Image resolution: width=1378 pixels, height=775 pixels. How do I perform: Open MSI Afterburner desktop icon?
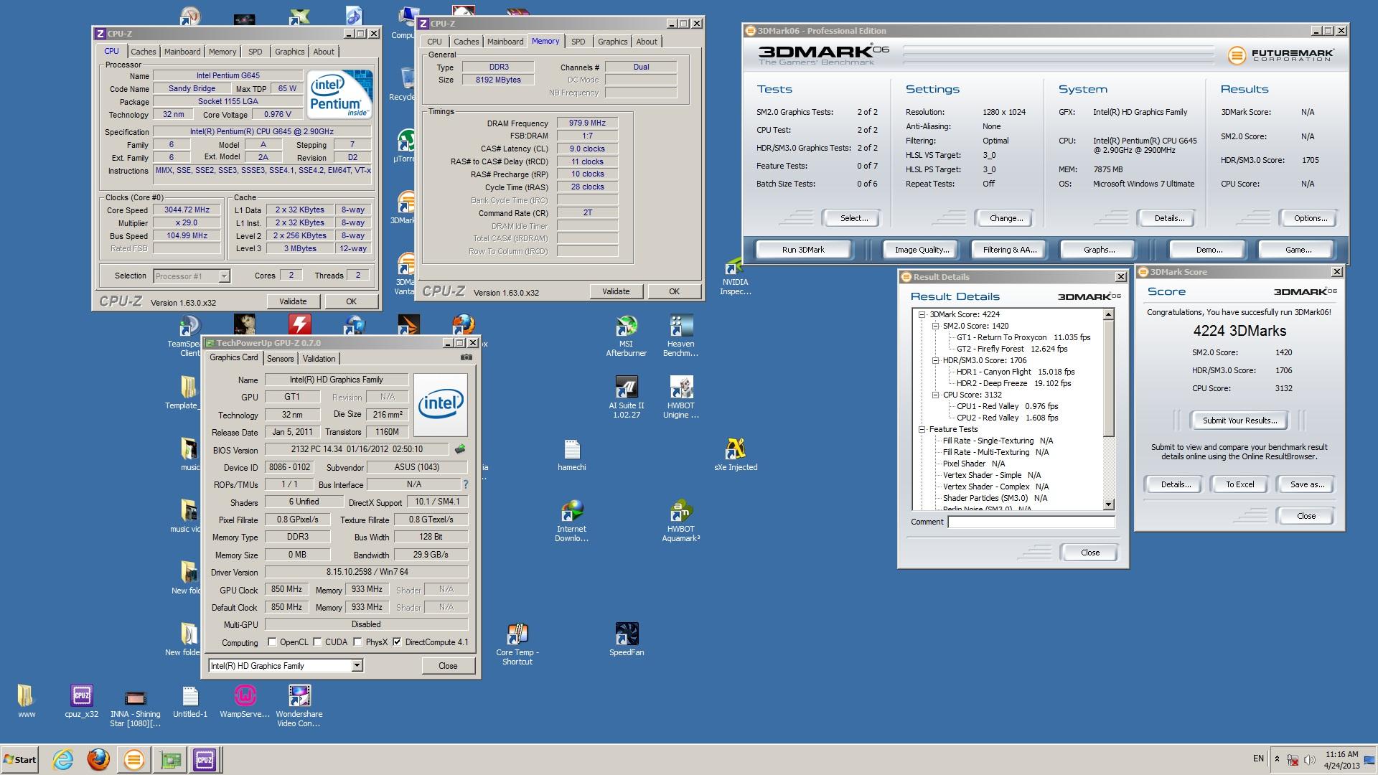[626, 335]
